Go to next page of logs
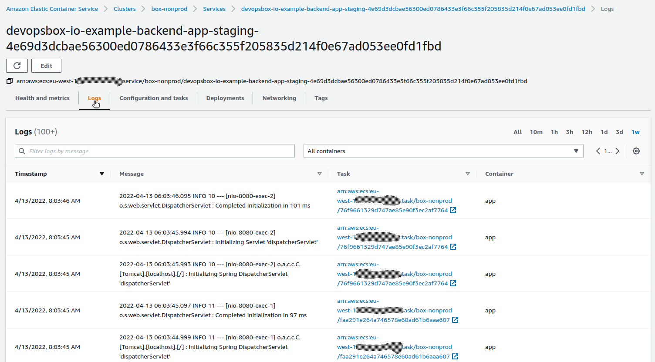The height and width of the screenshot is (362, 655). [x=618, y=151]
